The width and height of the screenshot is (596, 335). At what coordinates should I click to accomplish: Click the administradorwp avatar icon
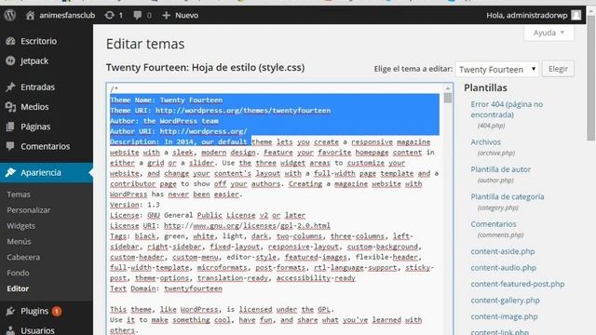click(x=576, y=15)
